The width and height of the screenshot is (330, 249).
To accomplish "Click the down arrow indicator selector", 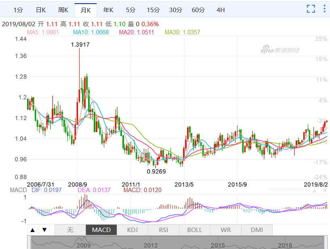I will tap(44, 230).
